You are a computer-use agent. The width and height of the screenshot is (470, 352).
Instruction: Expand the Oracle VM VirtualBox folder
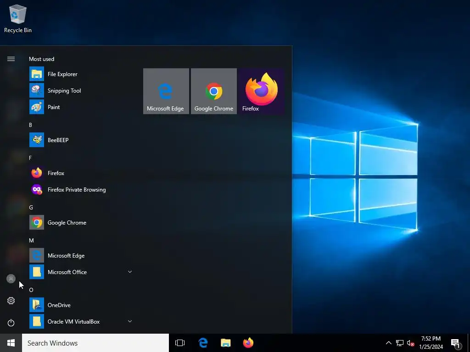click(81, 321)
